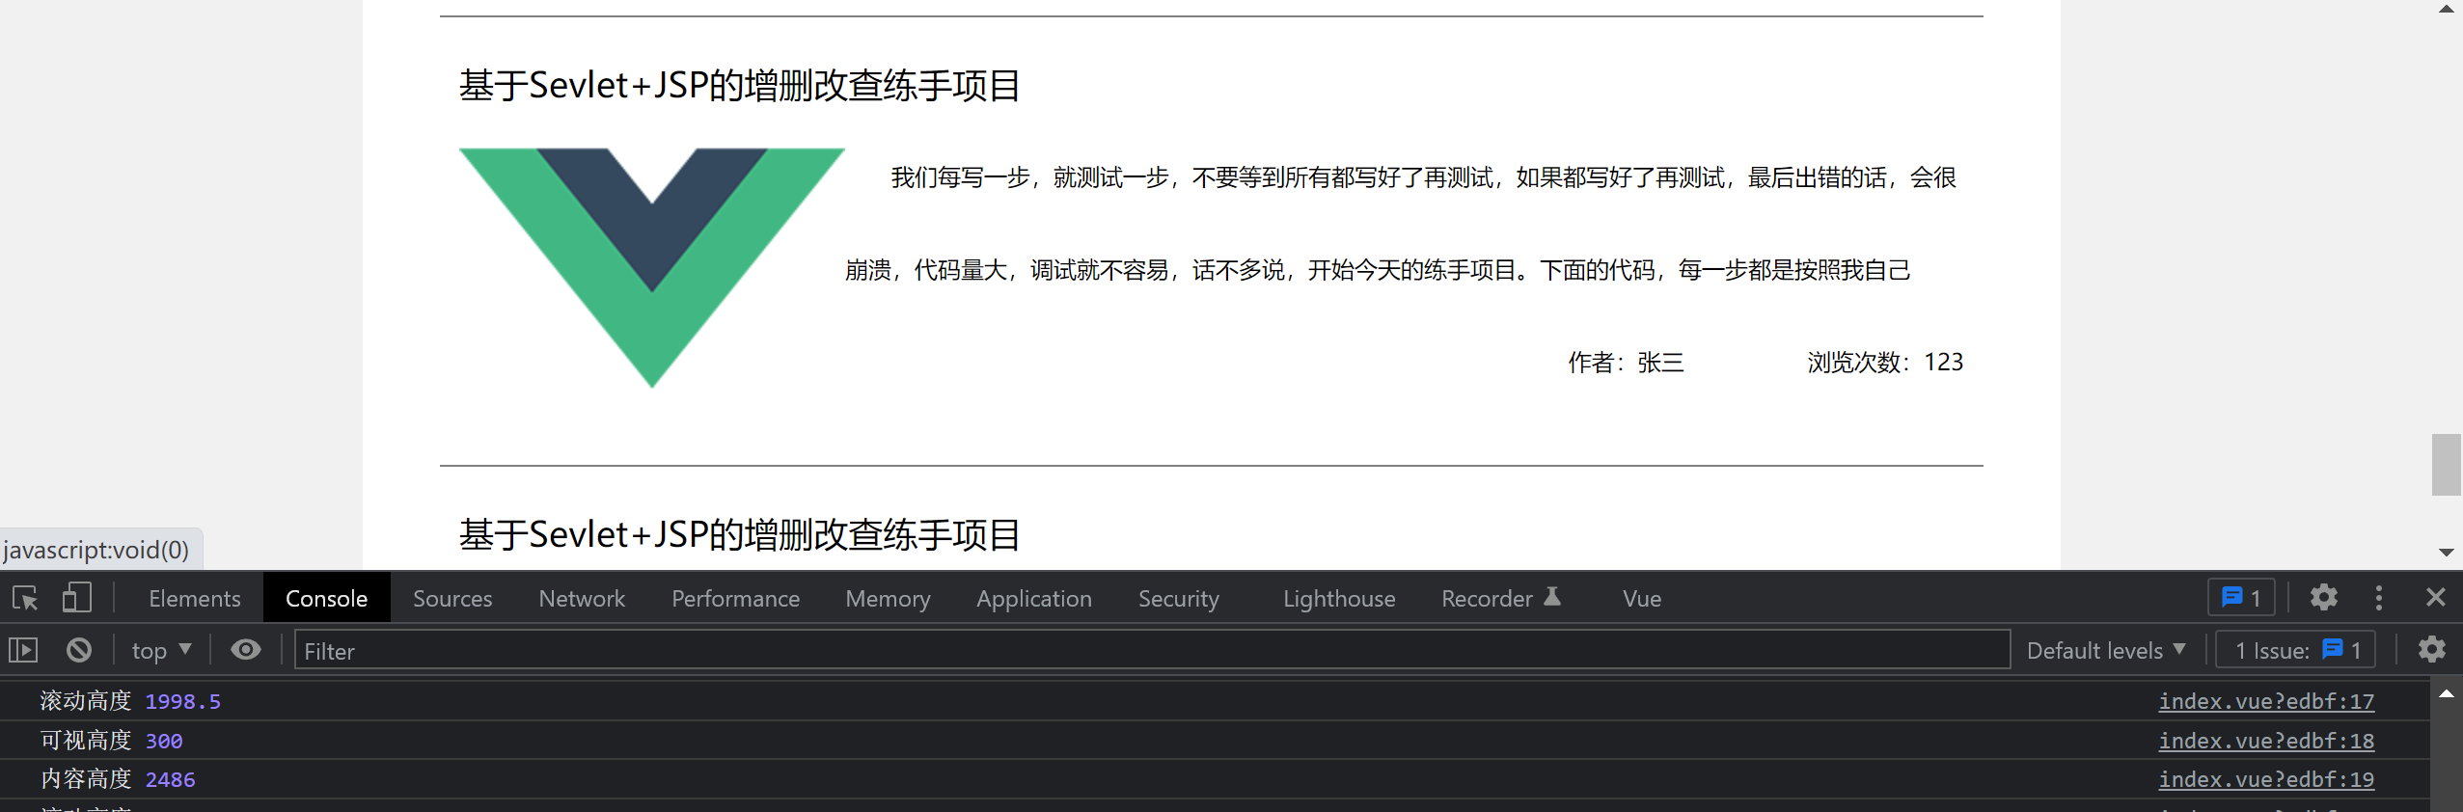This screenshot has height=812, width=2463.
Task: Click the page scrollbar up arrow
Action: tap(2447, 10)
